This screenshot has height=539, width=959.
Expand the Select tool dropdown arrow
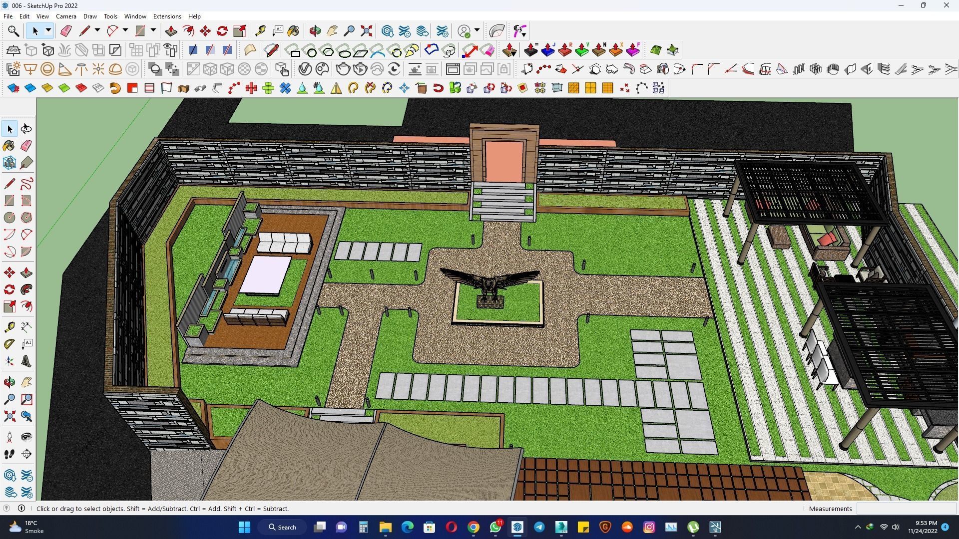[48, 31]
